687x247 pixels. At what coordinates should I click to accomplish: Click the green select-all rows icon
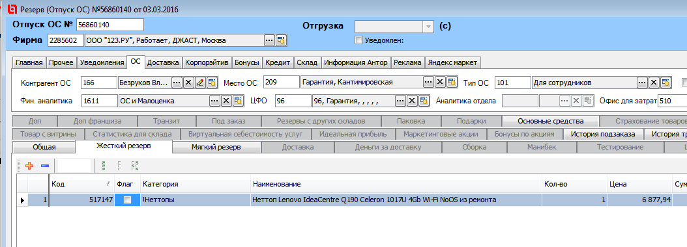pyautogui.click(x=104, y=166)
